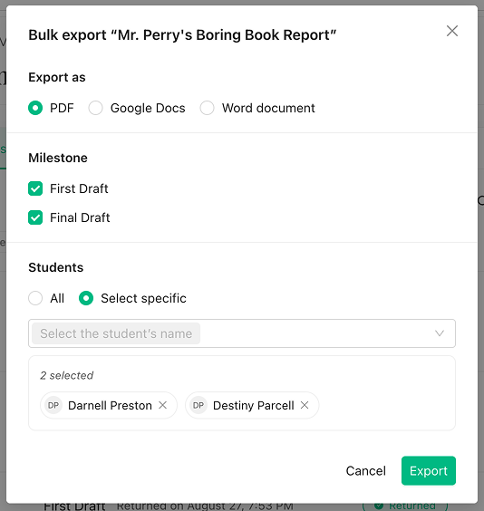Pick Word document export format
The width and height of the screenshot is (484, 511).
click(207, 108)
